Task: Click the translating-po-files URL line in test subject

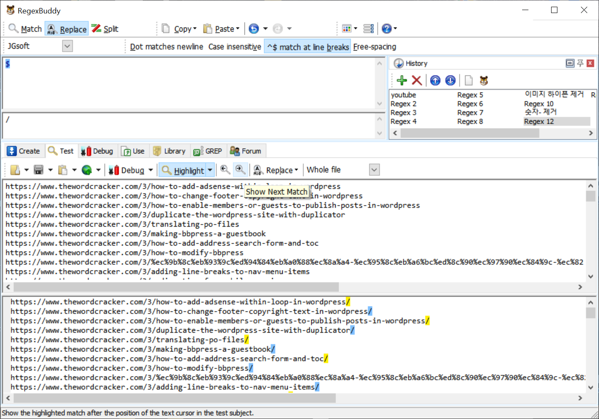Action: pos(122,224)
